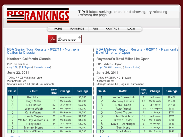The width and height of the screenshot is (183, 137).
Task: Select the name Anthony LaCaze
Action: 123,101
